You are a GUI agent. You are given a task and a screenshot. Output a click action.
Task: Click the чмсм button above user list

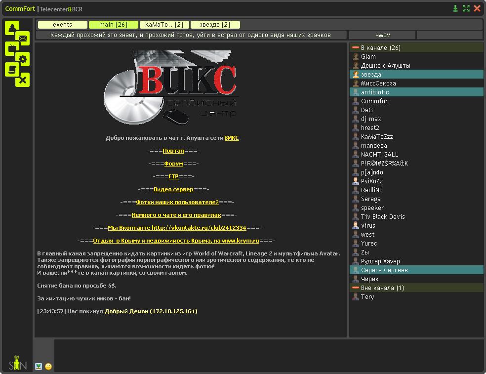[382, 35]
